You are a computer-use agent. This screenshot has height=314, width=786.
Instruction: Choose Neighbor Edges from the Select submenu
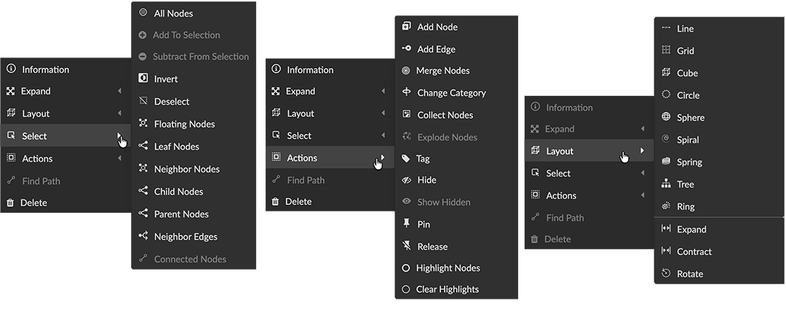[186, 236]
